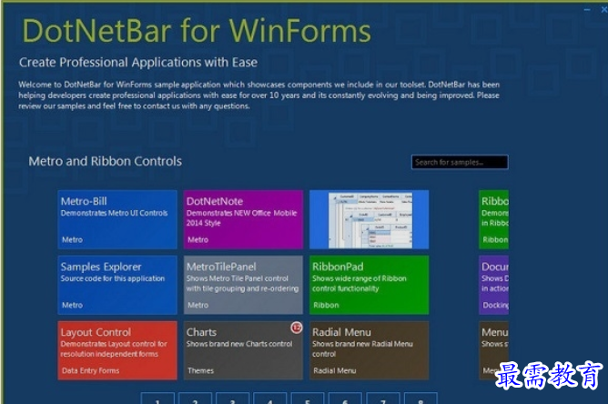Open the green Ribbon tile partially shown

click(493, 219)
